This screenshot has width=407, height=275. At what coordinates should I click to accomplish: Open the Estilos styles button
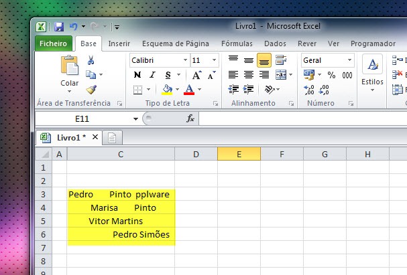click(372, 74)
